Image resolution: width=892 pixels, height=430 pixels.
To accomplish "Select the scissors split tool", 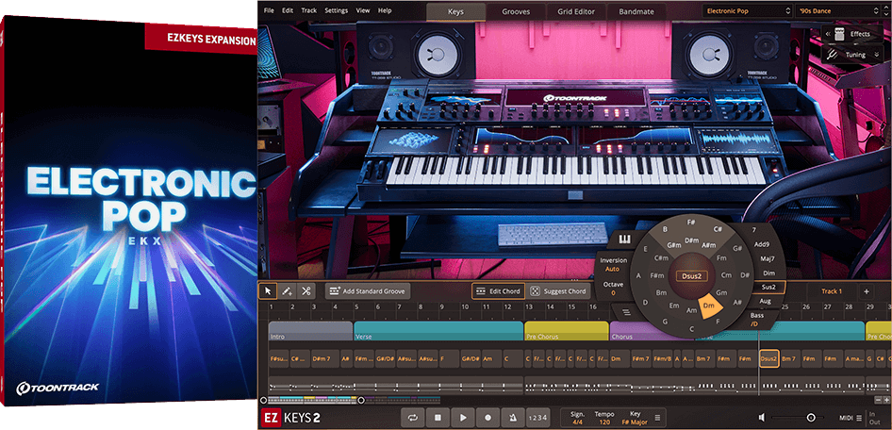I will (306, 291).
